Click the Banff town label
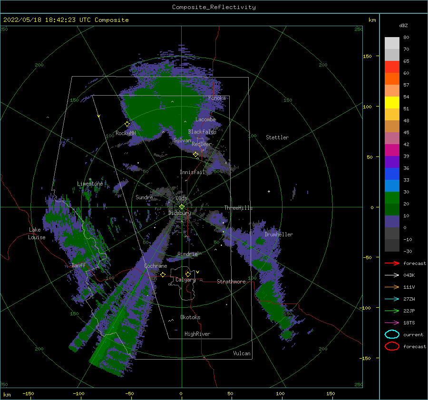The image size is (428, 400). pos(78,265)
